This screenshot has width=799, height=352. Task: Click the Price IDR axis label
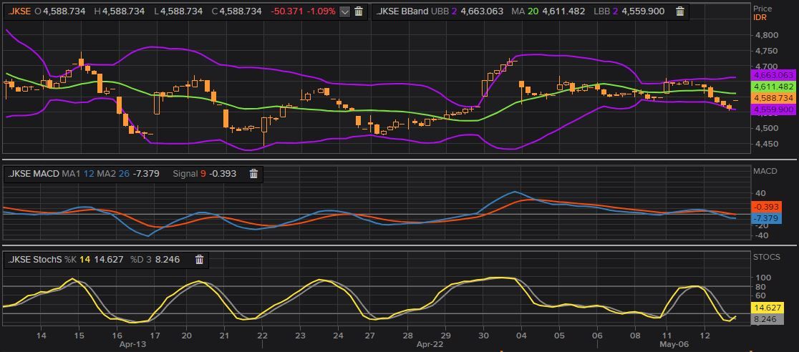point(762,13)
